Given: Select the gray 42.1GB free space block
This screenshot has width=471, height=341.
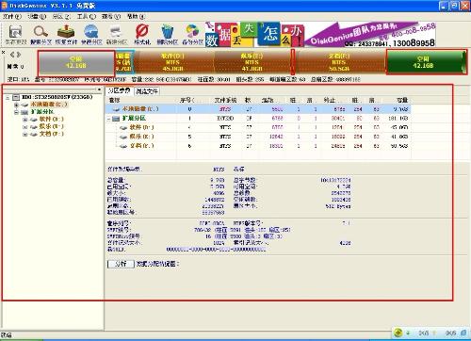Looking at the screenshot, I should 76,62.
